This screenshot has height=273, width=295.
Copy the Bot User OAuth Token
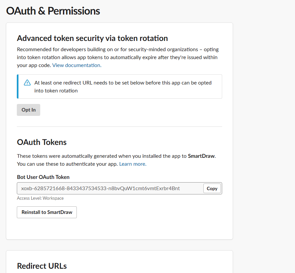click(212, 188)
